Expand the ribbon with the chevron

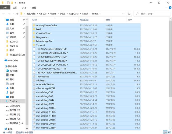166,8
